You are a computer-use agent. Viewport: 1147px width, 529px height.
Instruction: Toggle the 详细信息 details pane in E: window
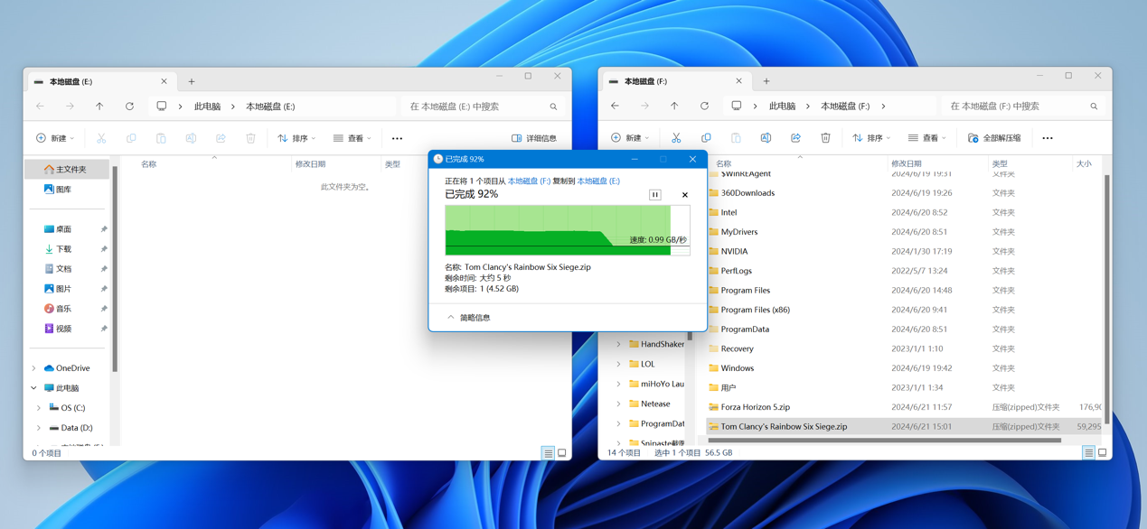[x=534, y=138]
